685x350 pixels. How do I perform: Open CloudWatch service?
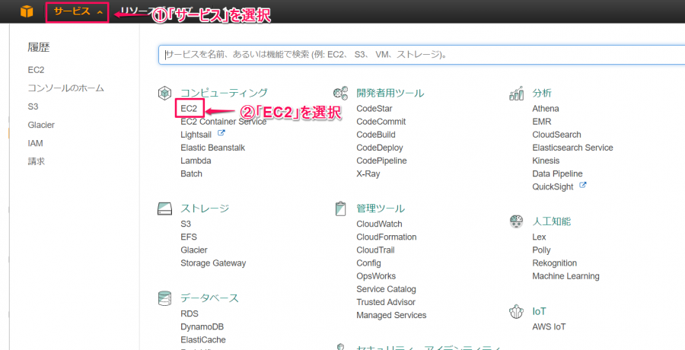(379, 224)
